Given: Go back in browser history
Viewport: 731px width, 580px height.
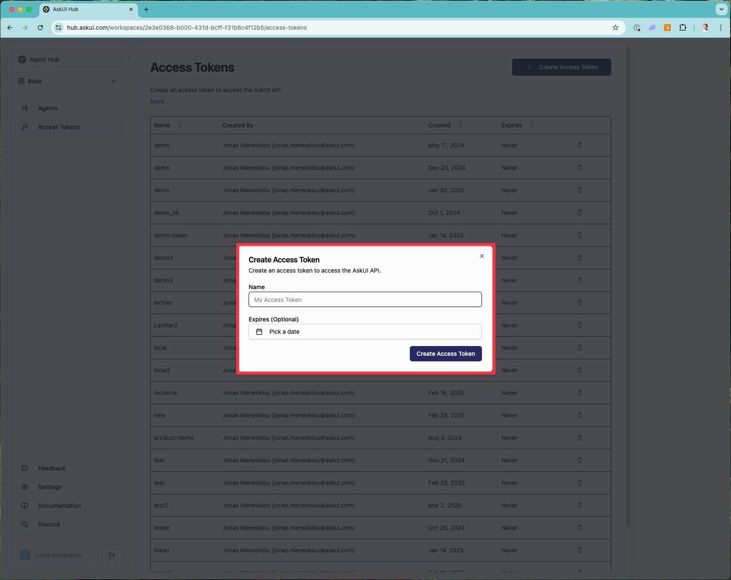Looking at the screenshot, I should point(10,28).
